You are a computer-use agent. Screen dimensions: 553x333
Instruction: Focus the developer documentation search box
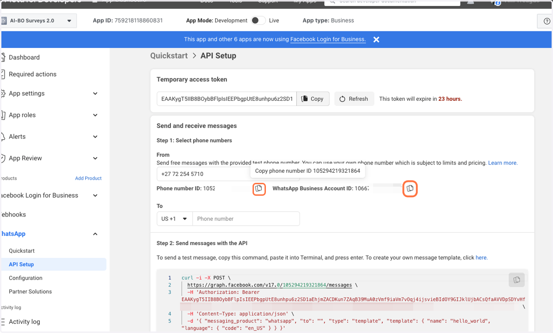click(392, 2)
